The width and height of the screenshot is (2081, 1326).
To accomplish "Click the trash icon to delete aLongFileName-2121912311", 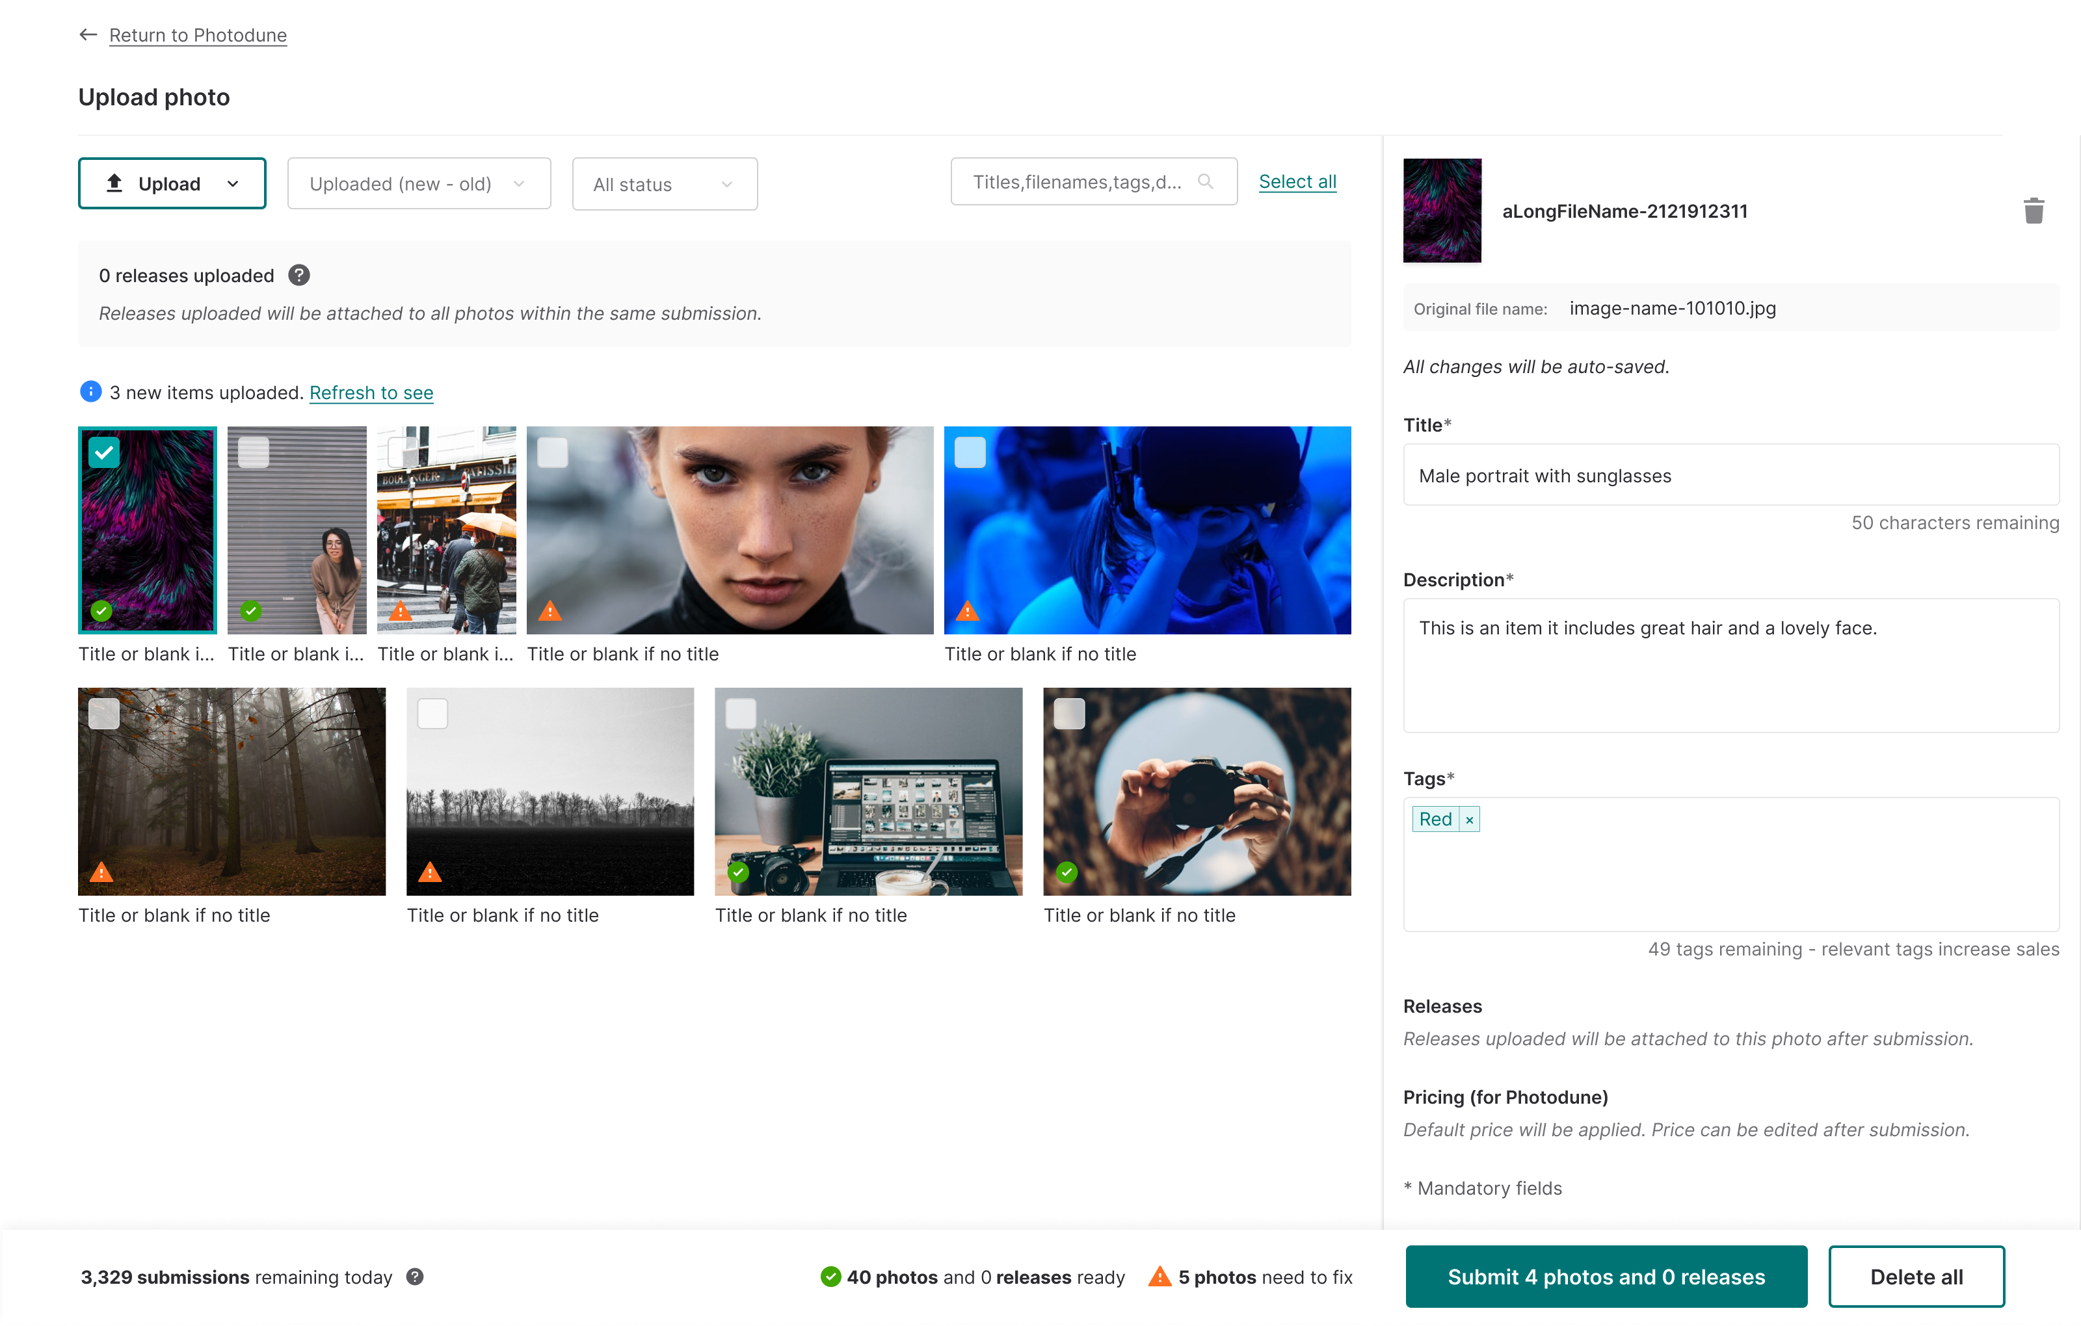I will (x=2034, y=210).
